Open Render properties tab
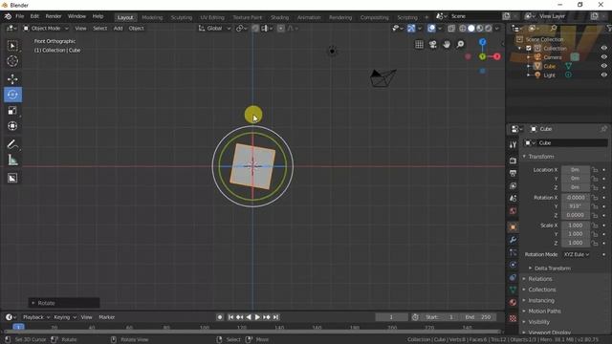The width and height of the screenshot is (612, 344). click(x=513, y=161)
